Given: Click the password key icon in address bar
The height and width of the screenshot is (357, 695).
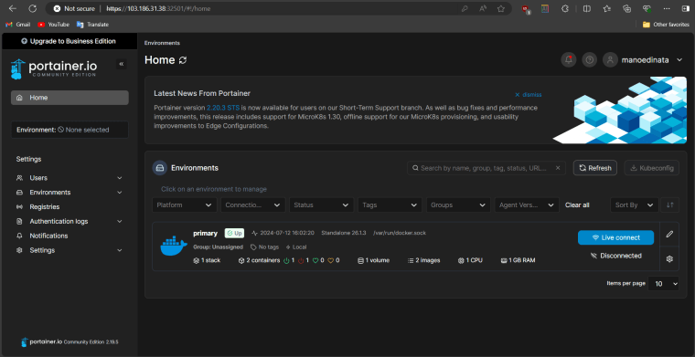Looking at the screenshot, I should click(x=465, y=8).
